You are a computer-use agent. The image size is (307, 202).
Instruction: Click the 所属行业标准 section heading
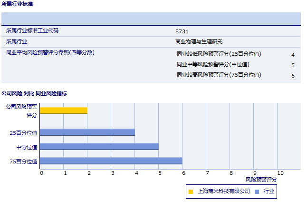click(x=17, y=4)
